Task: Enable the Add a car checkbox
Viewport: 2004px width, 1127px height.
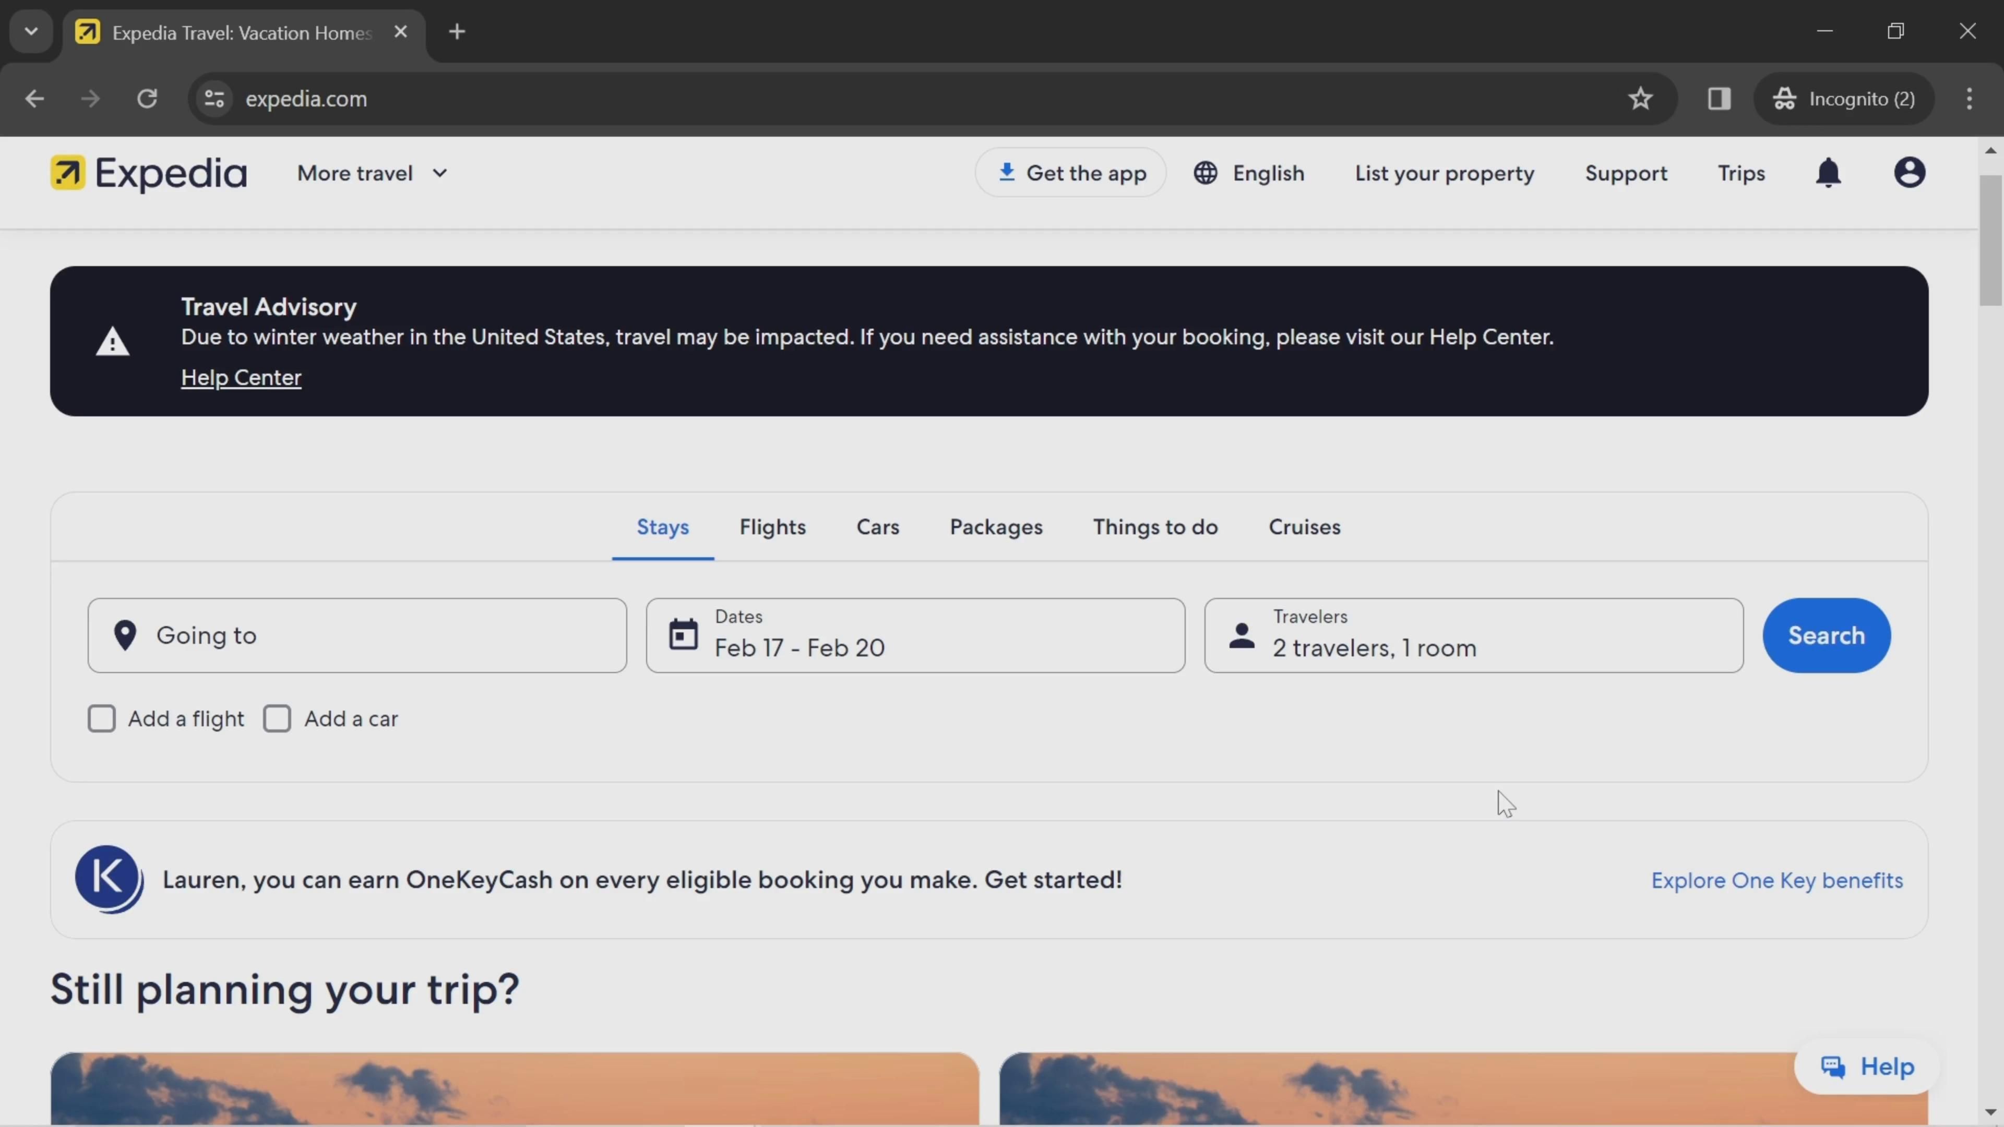Action: pos(277,718)
